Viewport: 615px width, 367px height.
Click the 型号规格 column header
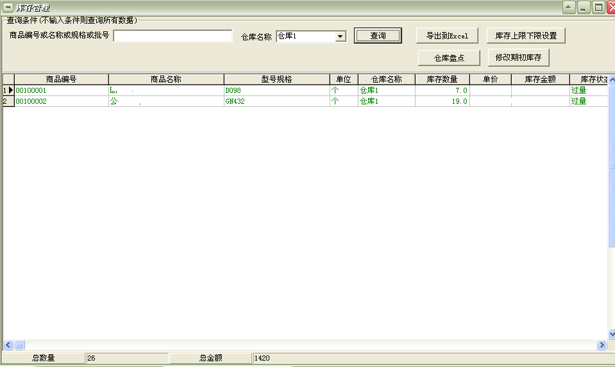[276, 79]
